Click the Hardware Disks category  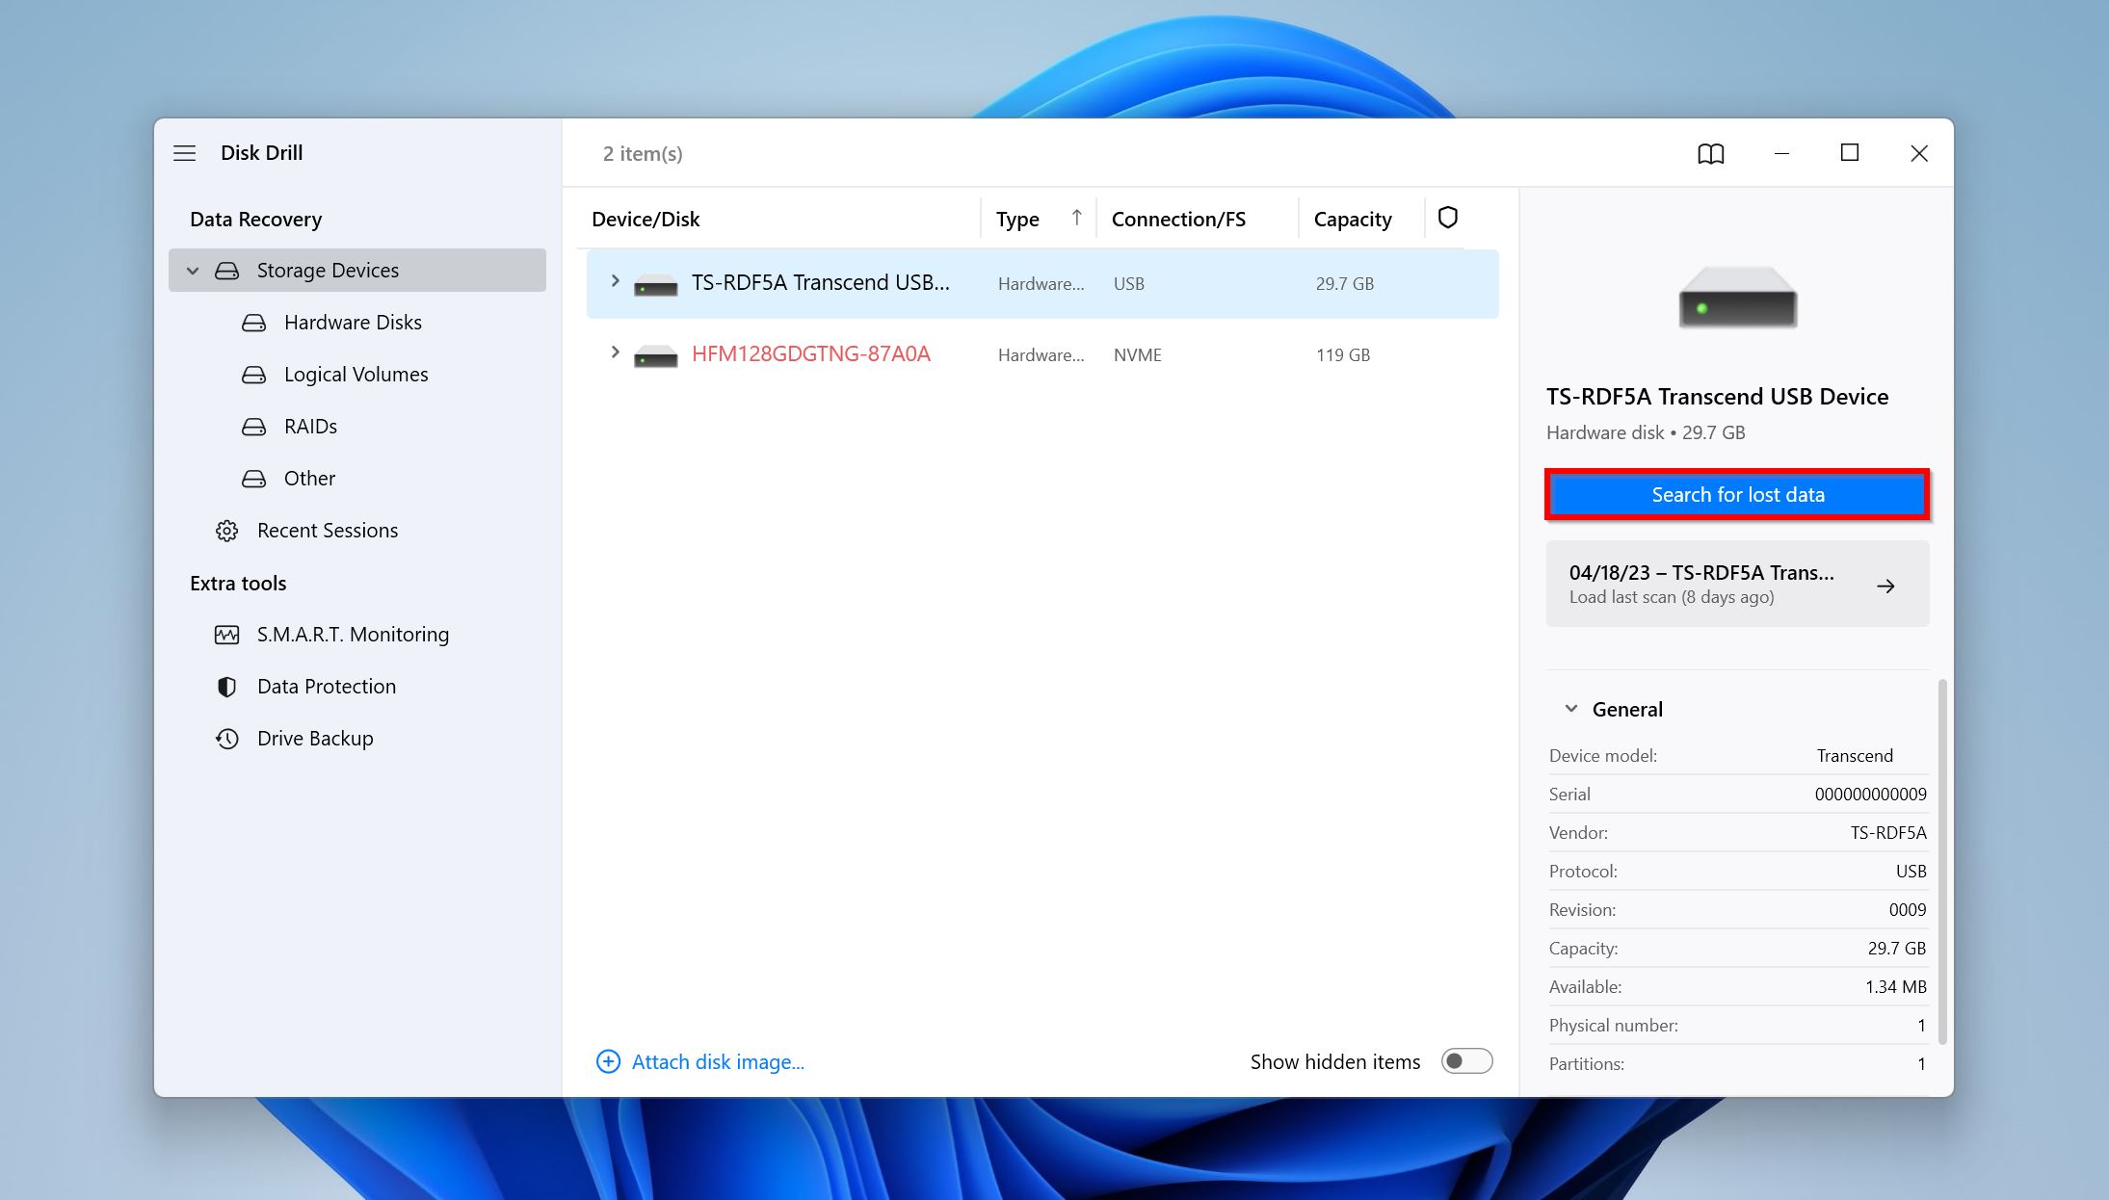pos(354,322)
